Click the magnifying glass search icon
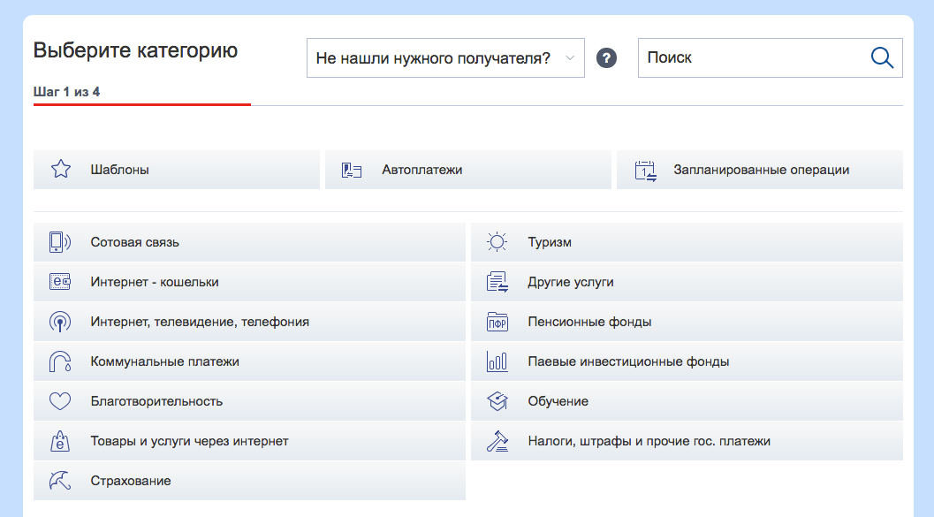The image size is (934, 517). (882, 57)
